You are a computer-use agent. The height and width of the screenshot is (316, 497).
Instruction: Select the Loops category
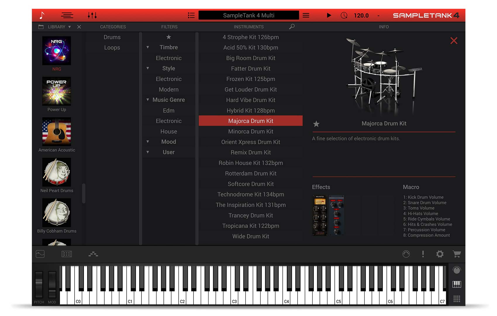tap(112, 48)
